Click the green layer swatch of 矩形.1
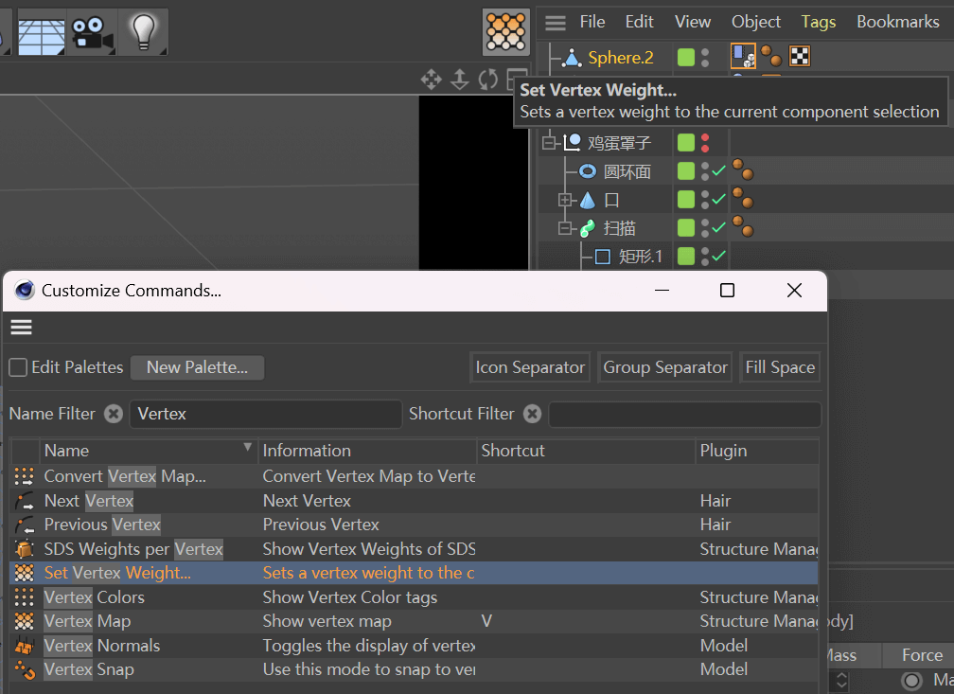This screenshot has height=694, width=954. coord(686,257)
